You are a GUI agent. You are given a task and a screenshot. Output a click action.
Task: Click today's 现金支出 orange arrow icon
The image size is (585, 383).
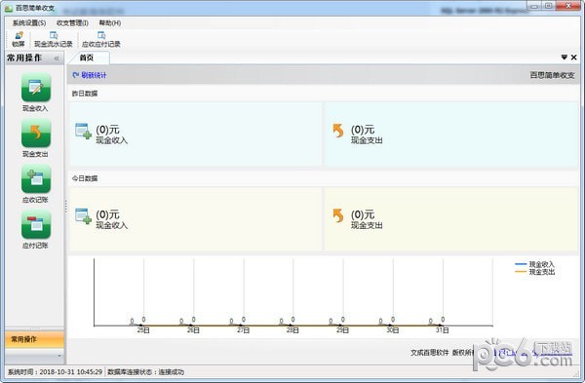pyautogui.click(x=338, y=215)
